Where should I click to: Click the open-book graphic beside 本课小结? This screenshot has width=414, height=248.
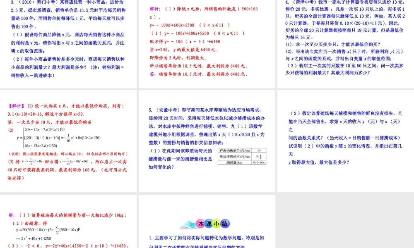pos(188,225)
